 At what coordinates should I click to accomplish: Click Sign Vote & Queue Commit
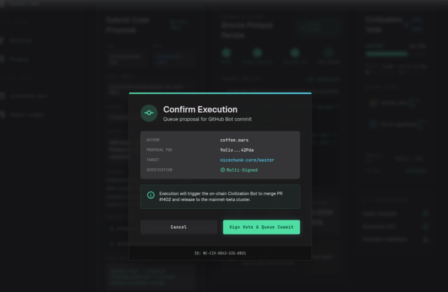[261, 227]
